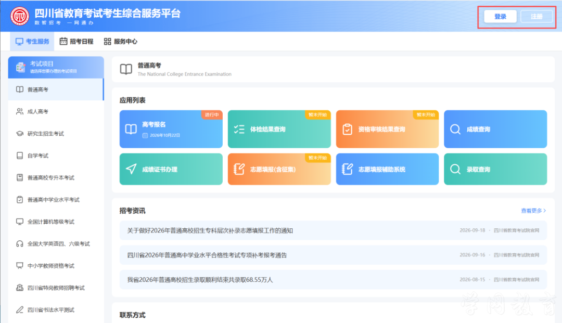Open notice about 专科层次补录志愿填报工作

click(x=334, y=230)
